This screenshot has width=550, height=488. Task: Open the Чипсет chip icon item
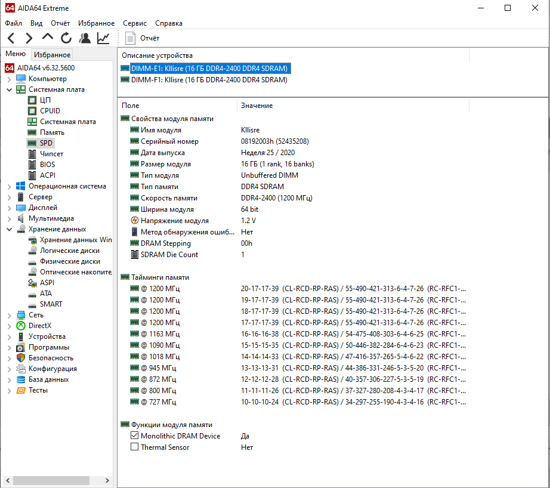32,154
